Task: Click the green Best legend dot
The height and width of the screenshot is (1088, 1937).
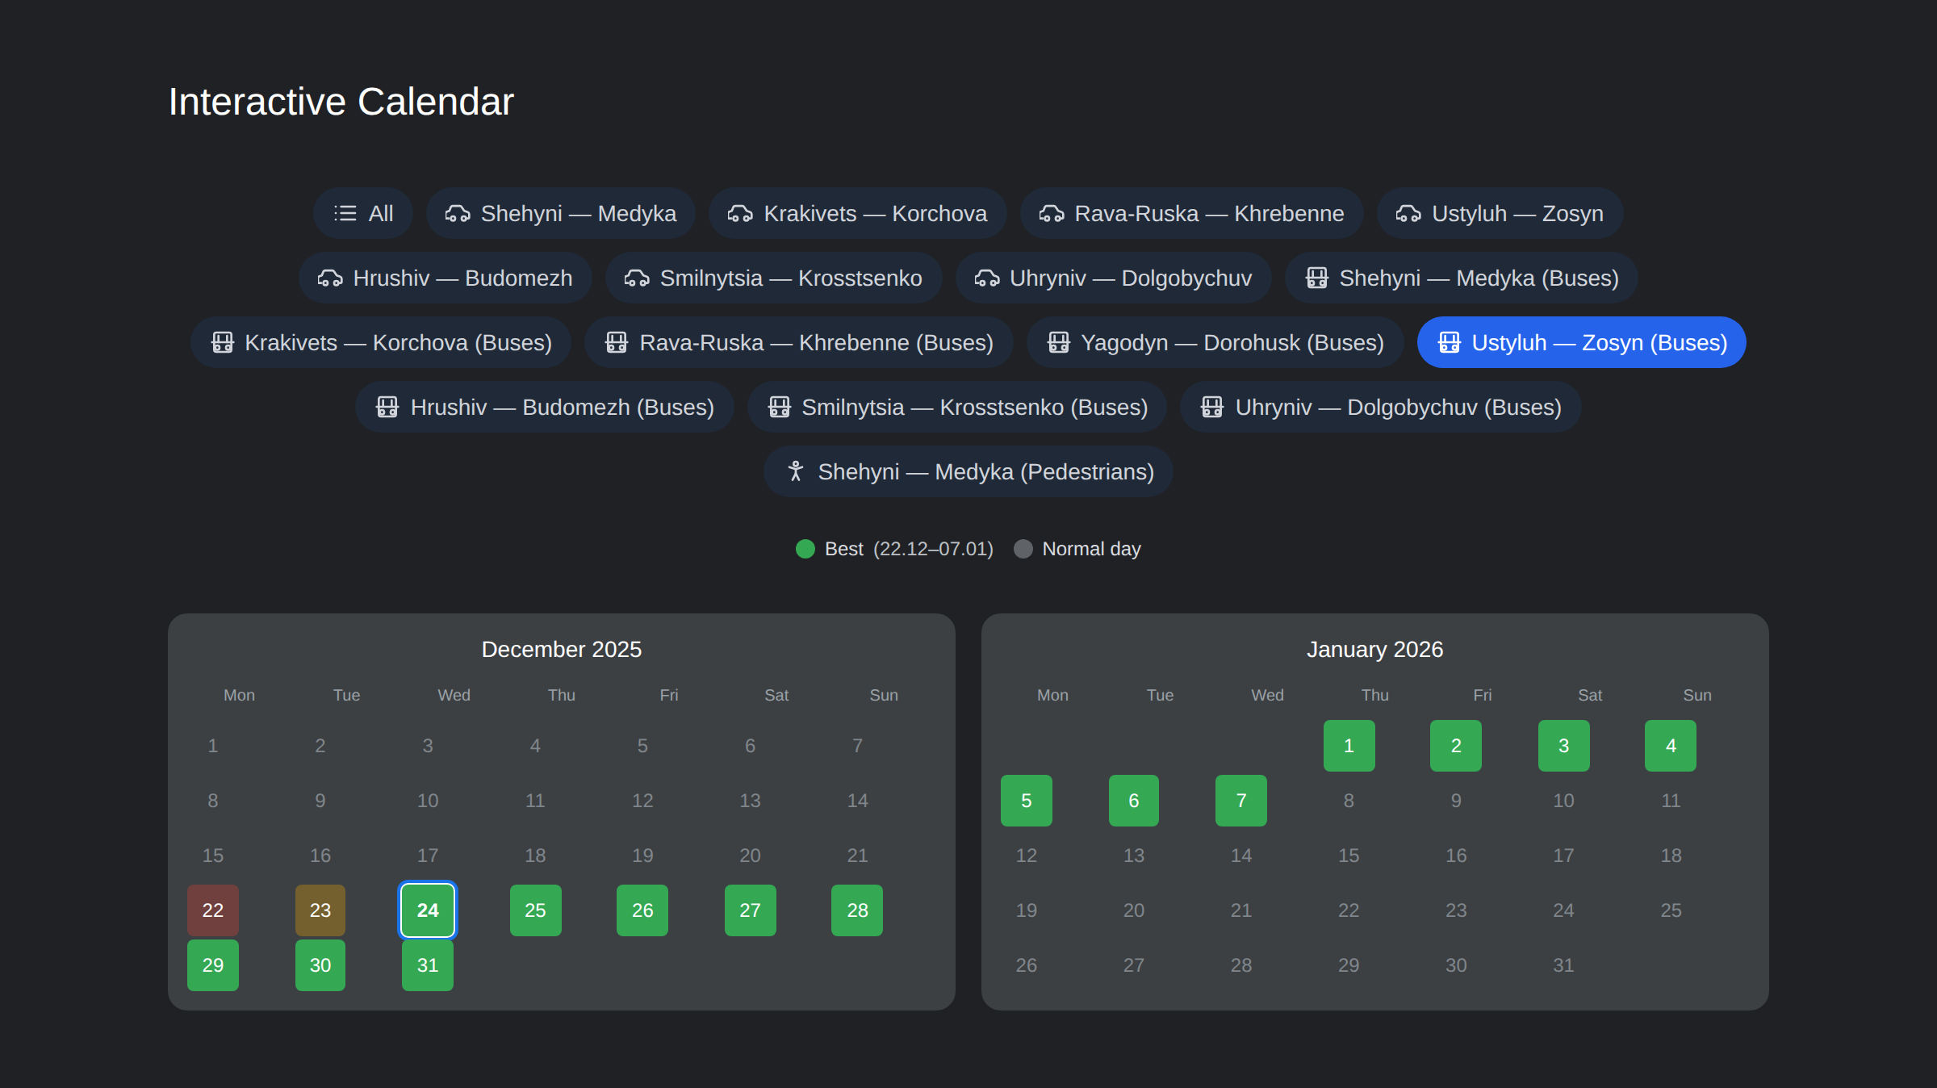Action: (x=805, y=549)
